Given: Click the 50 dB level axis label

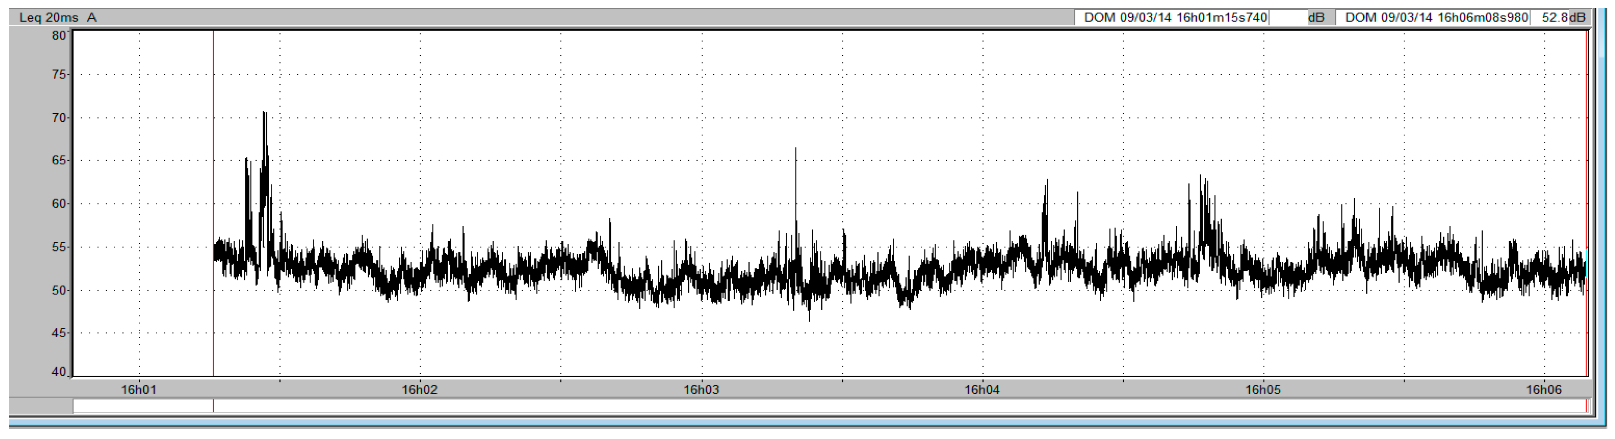Looking at the screenshot, I should coord(59,290).
